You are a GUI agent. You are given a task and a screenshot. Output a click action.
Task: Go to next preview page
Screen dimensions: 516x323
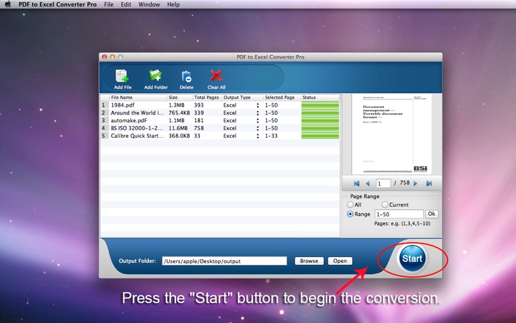click(415, 183)
